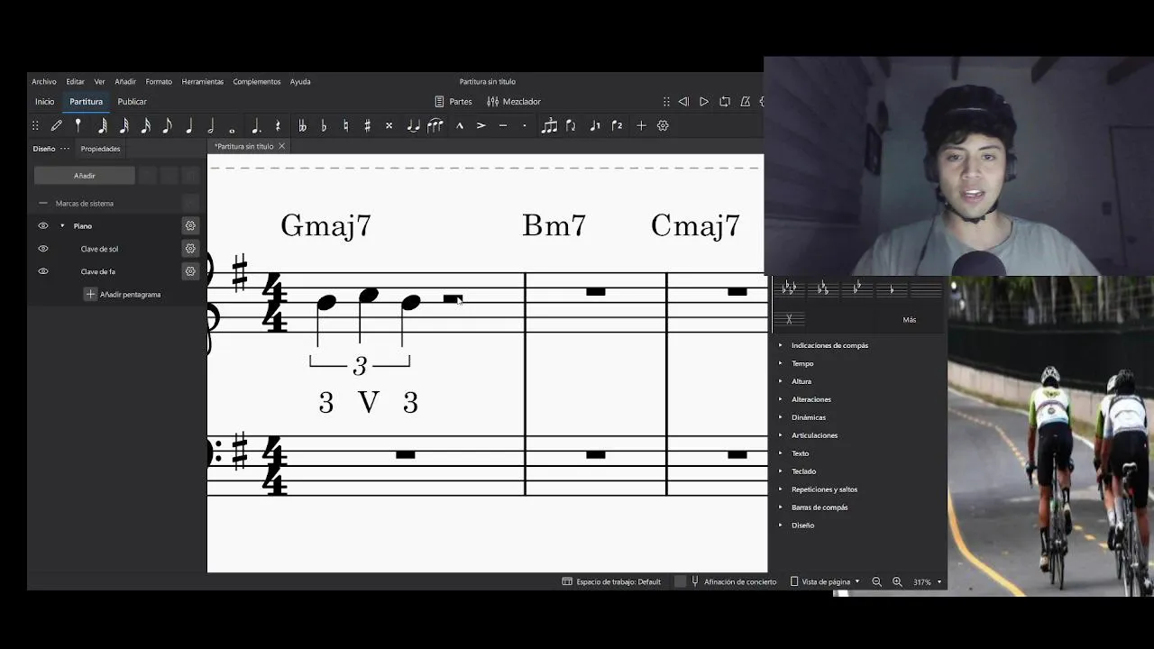Switch to the Inicio tab
1154x649 pixels.
click(x=45, y=102)
